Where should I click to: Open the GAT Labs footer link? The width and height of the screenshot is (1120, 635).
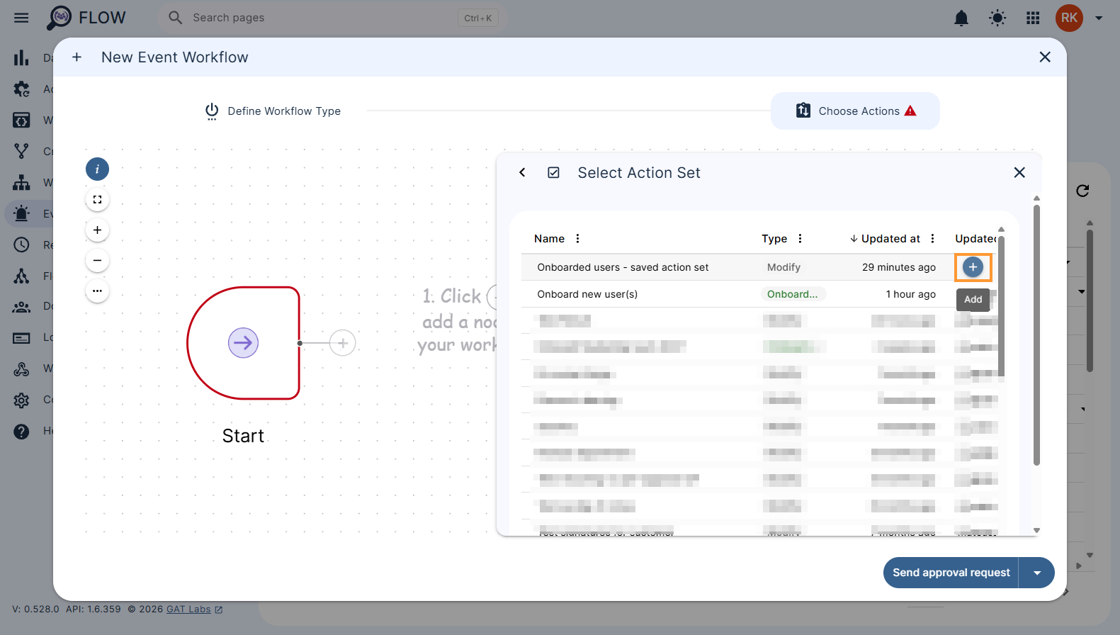[194, 609]
